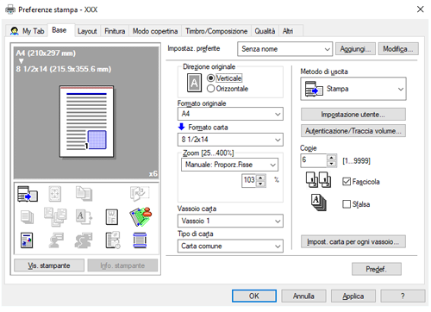Click the greyed overlapping pages icon in top row
This screenshot has height=312, width=431.
click(84, 194)
